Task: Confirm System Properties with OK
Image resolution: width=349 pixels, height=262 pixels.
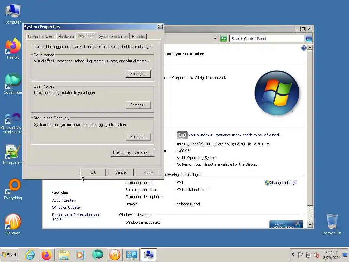Action: click(93, 172)
